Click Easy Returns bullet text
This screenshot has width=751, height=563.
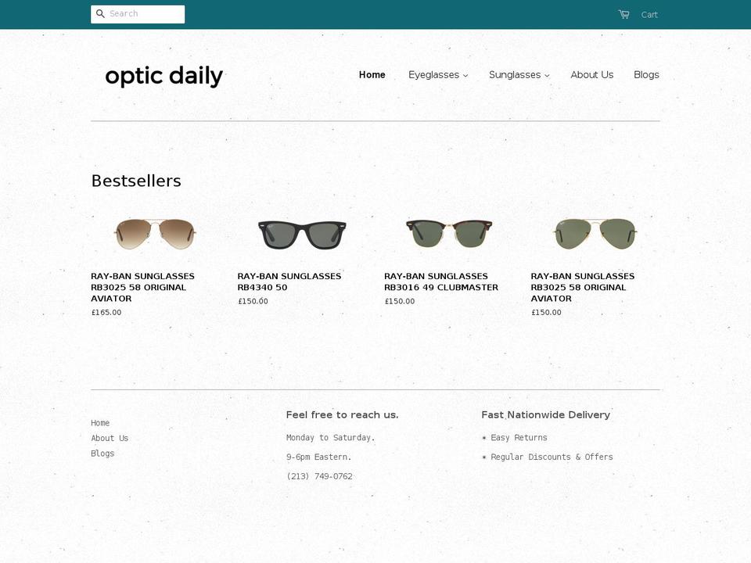(519, 438)
